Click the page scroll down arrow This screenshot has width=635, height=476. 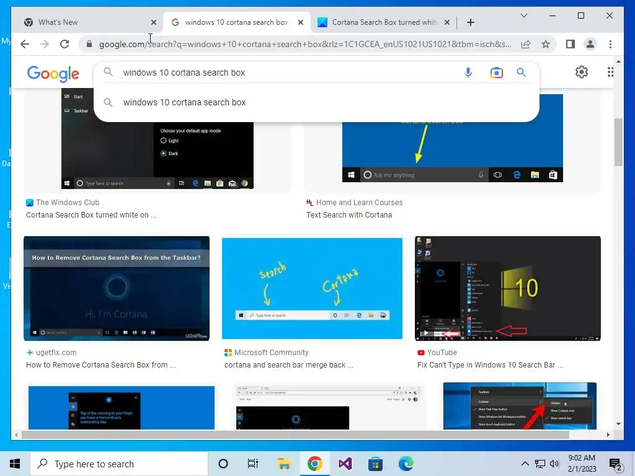pos(618,424)
